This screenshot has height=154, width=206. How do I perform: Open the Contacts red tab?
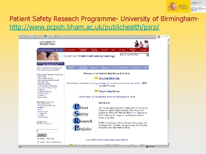(x=143, y=50)
